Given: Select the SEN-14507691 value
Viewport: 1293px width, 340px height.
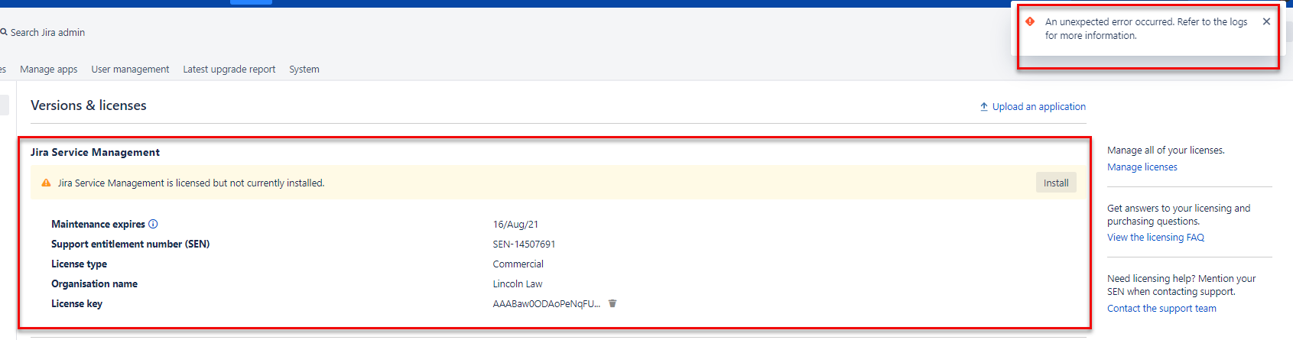Looking at the screenshot, I should pos(524,244).
